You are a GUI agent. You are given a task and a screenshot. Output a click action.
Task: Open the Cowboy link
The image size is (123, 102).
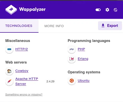point(22,71)
